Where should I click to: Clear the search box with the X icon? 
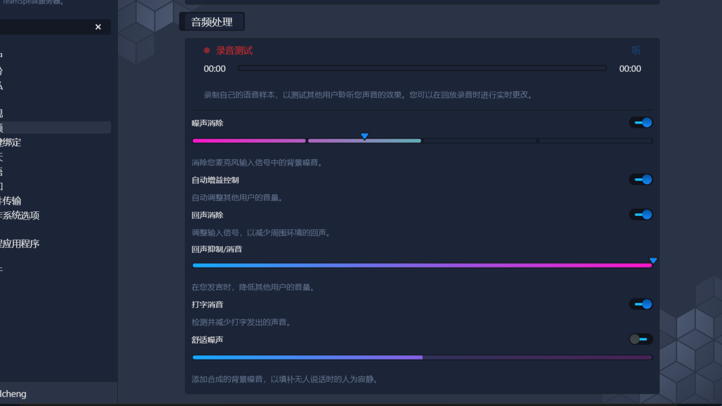tap(98, 27)
